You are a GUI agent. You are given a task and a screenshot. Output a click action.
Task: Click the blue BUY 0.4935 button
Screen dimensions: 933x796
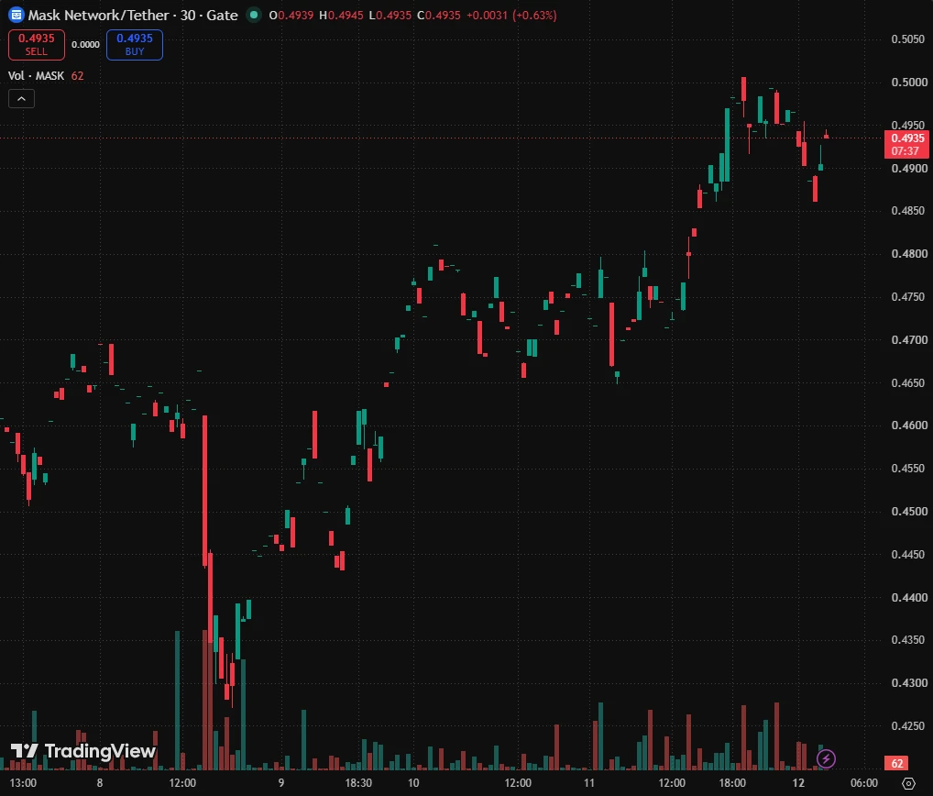(x=135, y=45)
